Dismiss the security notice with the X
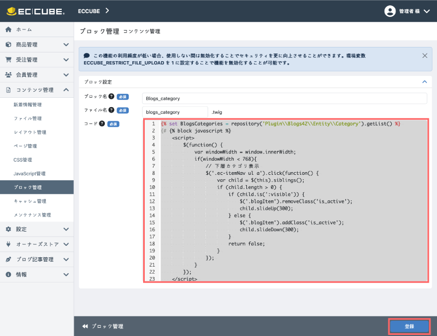437x336 pixels. pyautogui.click(x=424, y=56)
